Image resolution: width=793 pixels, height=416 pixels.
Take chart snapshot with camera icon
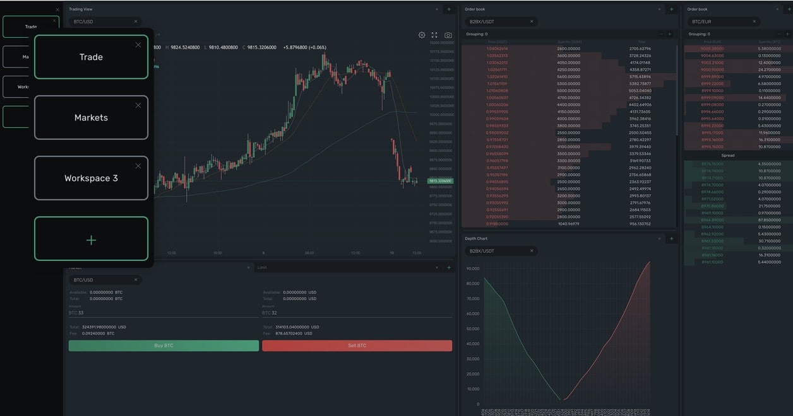click(x=448, y=35)
